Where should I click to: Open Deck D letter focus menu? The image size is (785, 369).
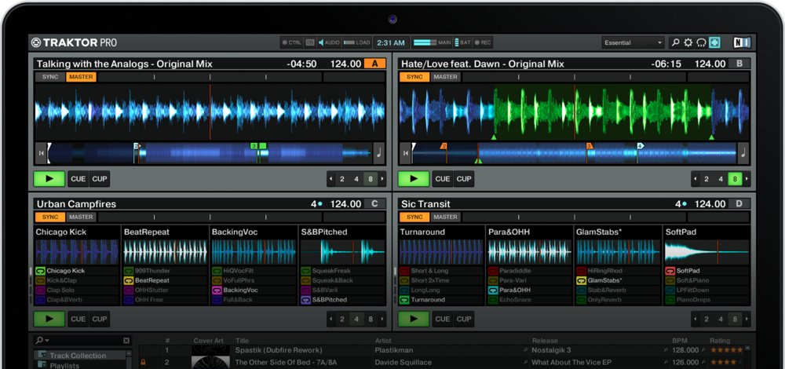(739, 204)
